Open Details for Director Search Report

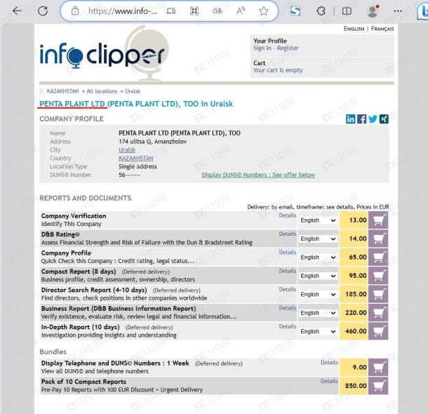pos(288,289)
